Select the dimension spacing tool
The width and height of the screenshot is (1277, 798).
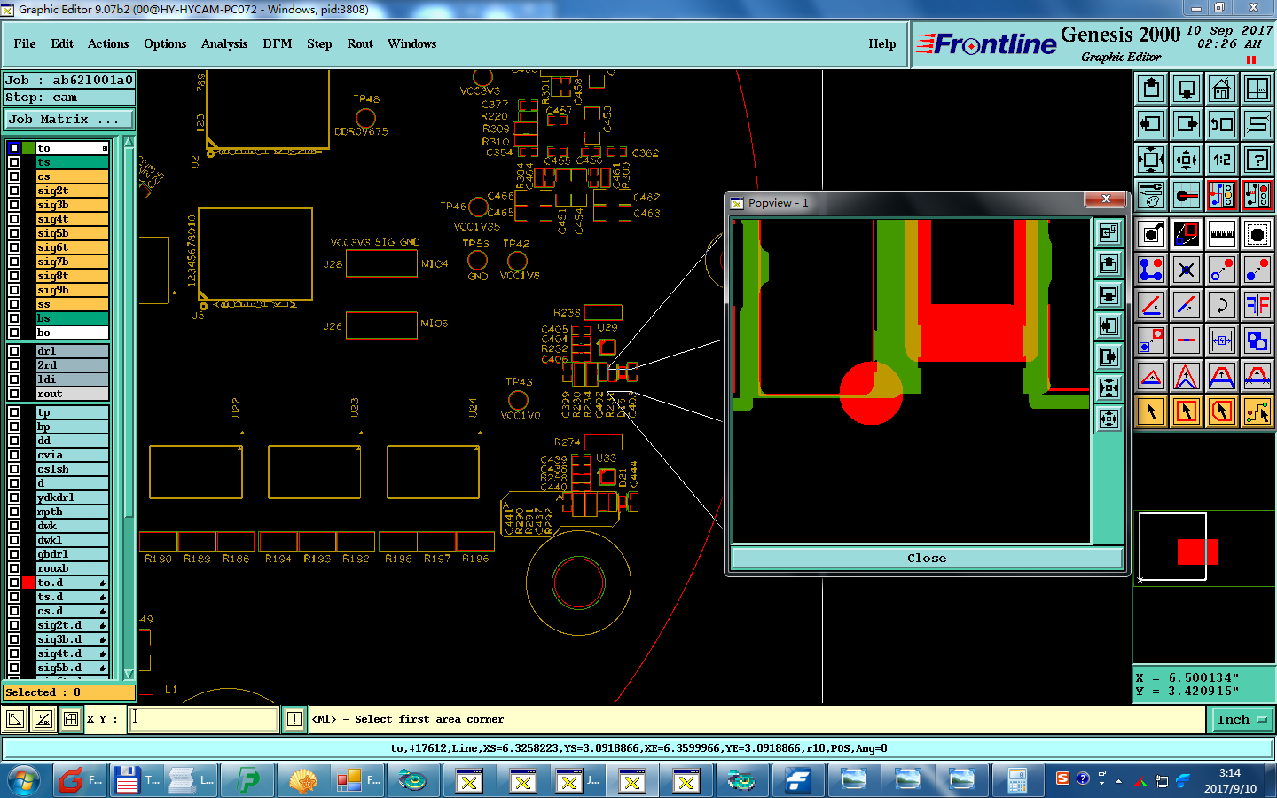[1222, 340]
